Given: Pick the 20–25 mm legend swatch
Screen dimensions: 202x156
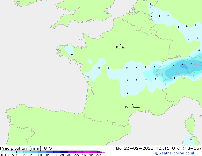Looking at the screenshot, I should (x=57, y=152).
